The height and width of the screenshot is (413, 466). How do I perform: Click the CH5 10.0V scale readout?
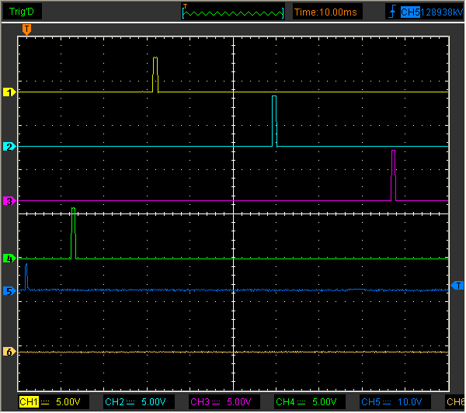tap(395, 402)
